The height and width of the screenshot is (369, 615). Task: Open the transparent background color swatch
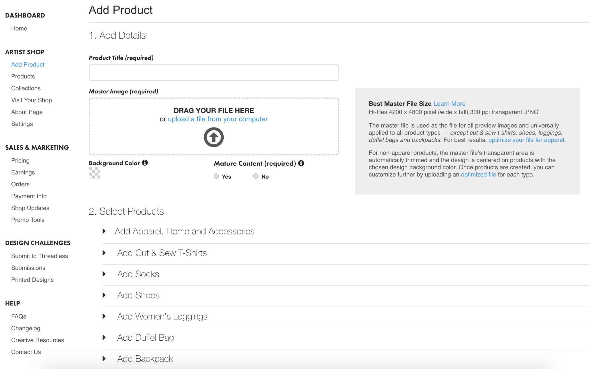coord(94,173)
